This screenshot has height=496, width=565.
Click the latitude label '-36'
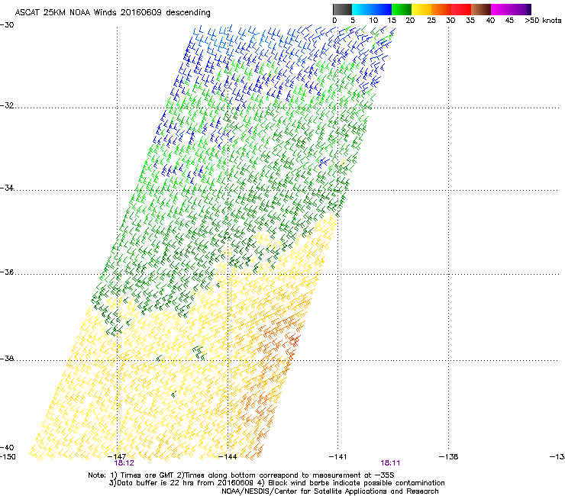[x=7, y=272]
